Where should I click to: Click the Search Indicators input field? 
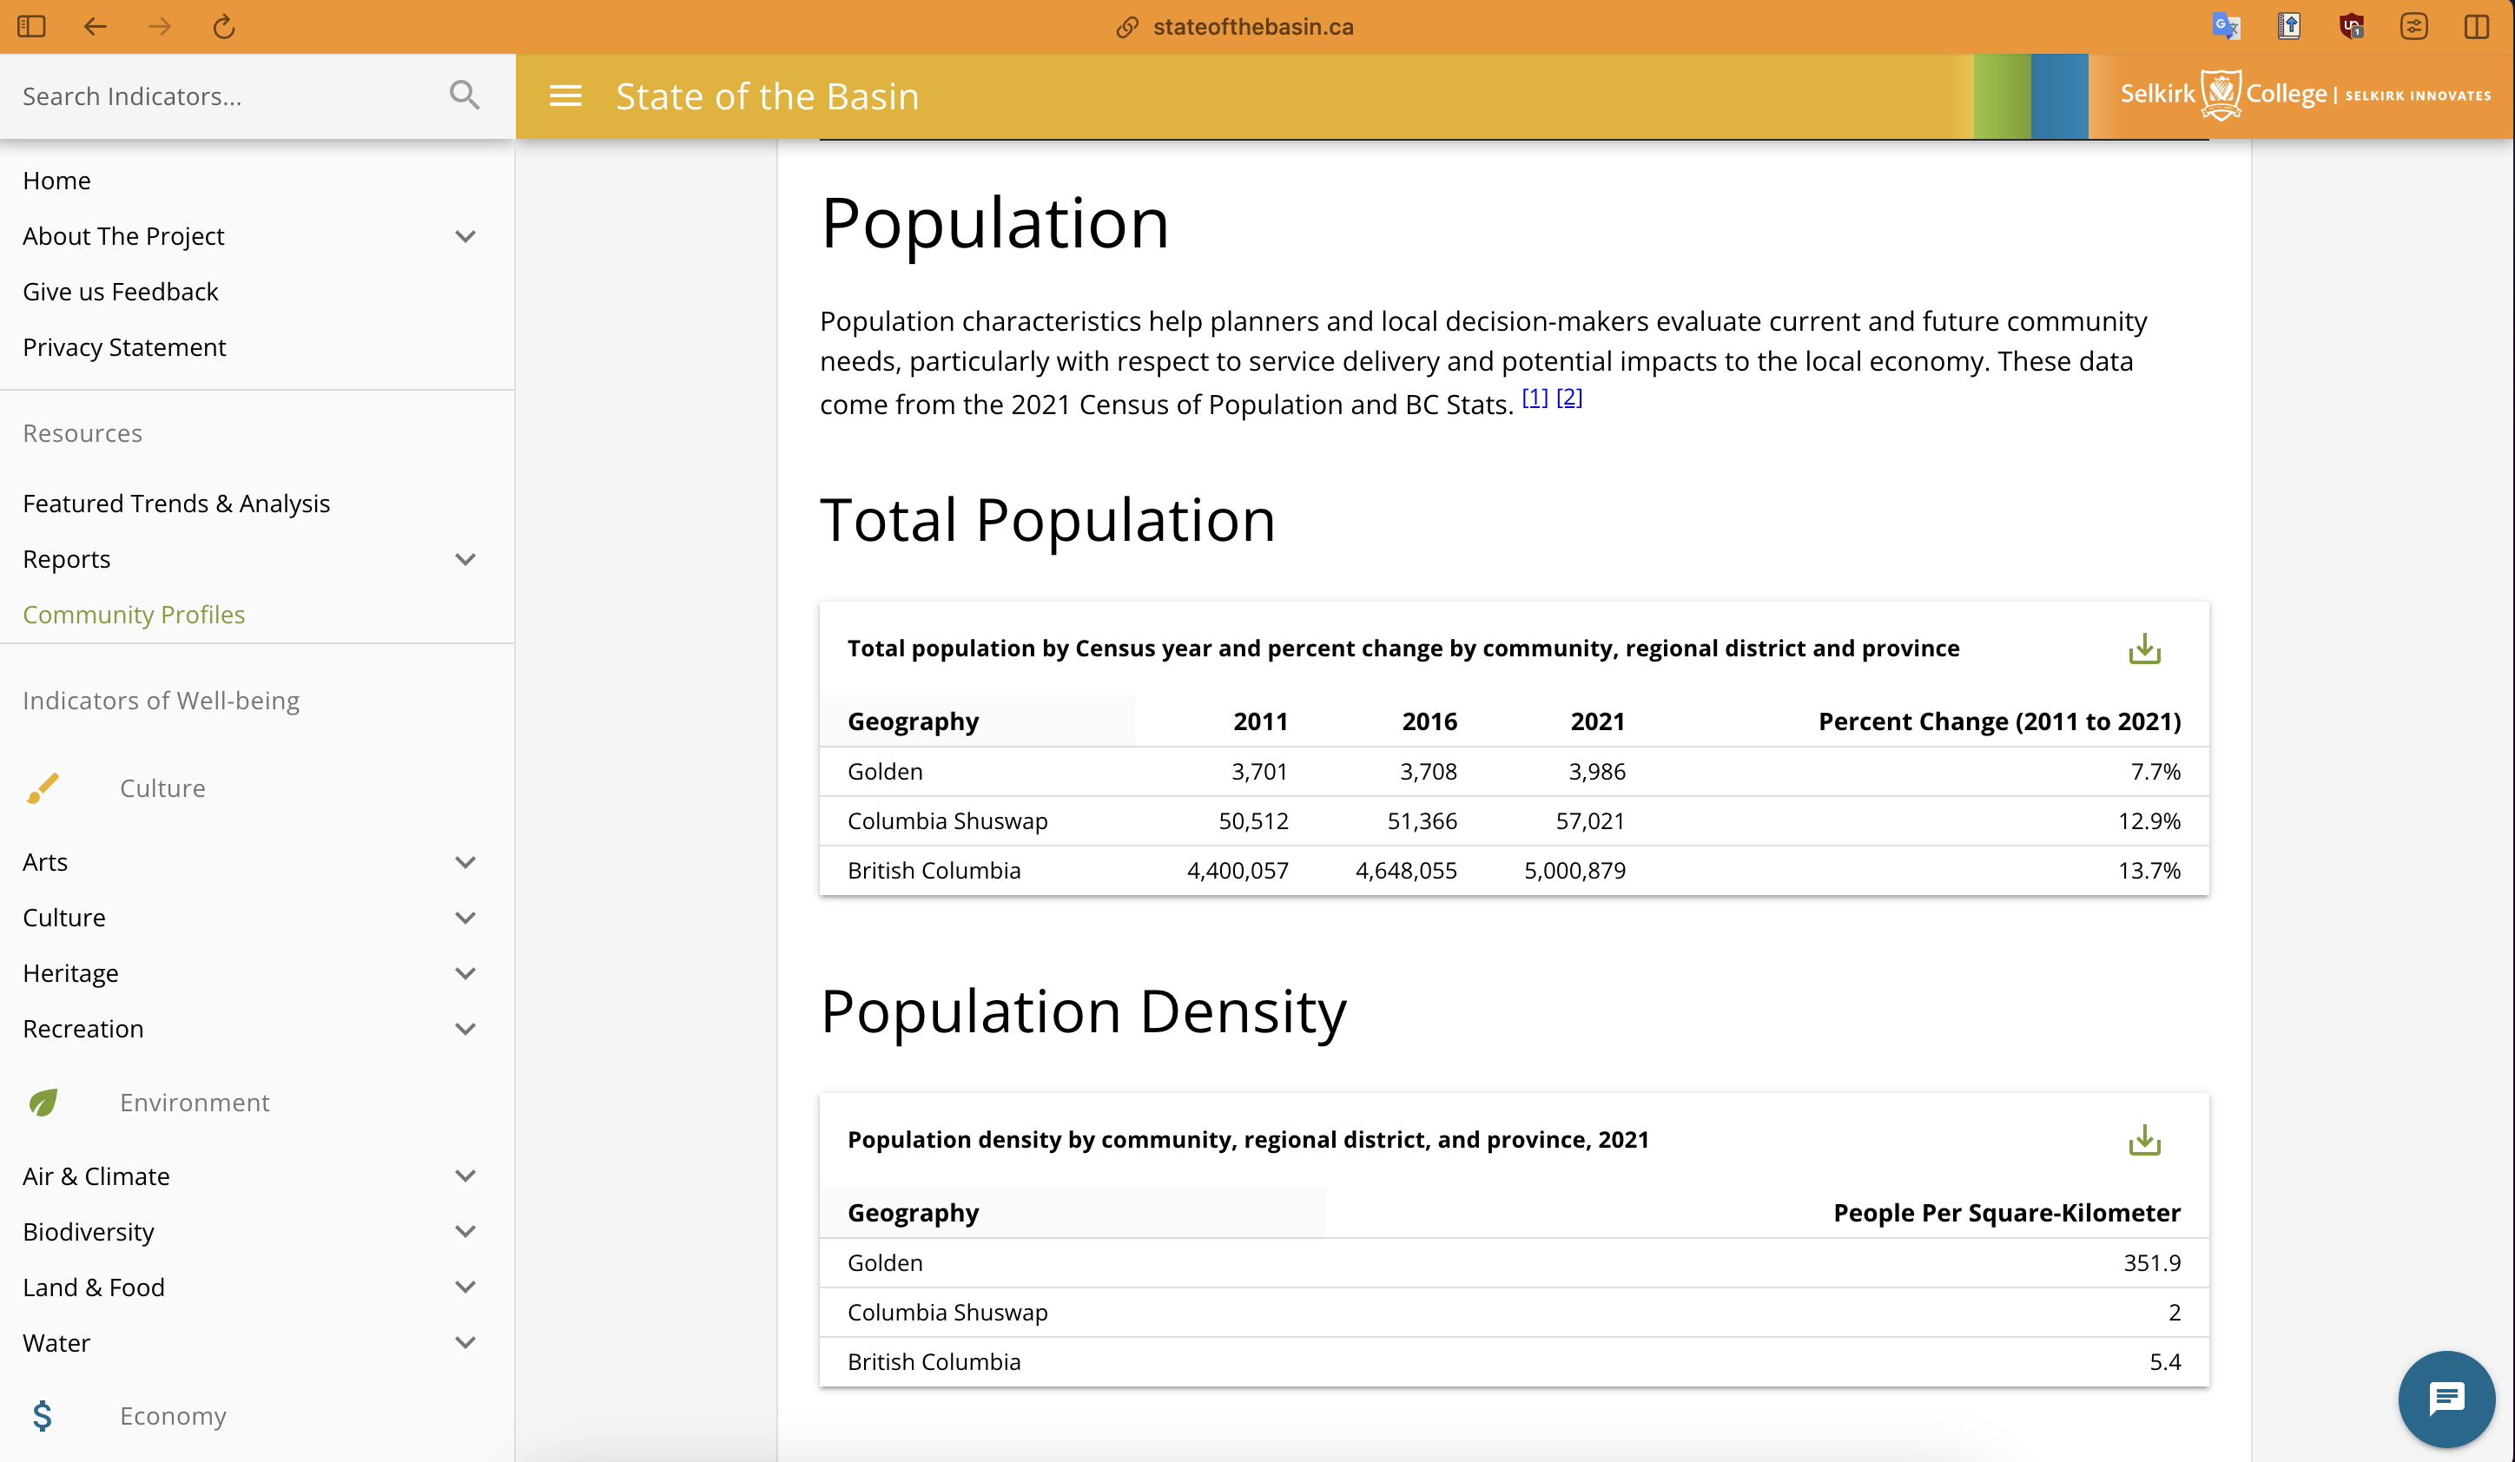[220, 95]
